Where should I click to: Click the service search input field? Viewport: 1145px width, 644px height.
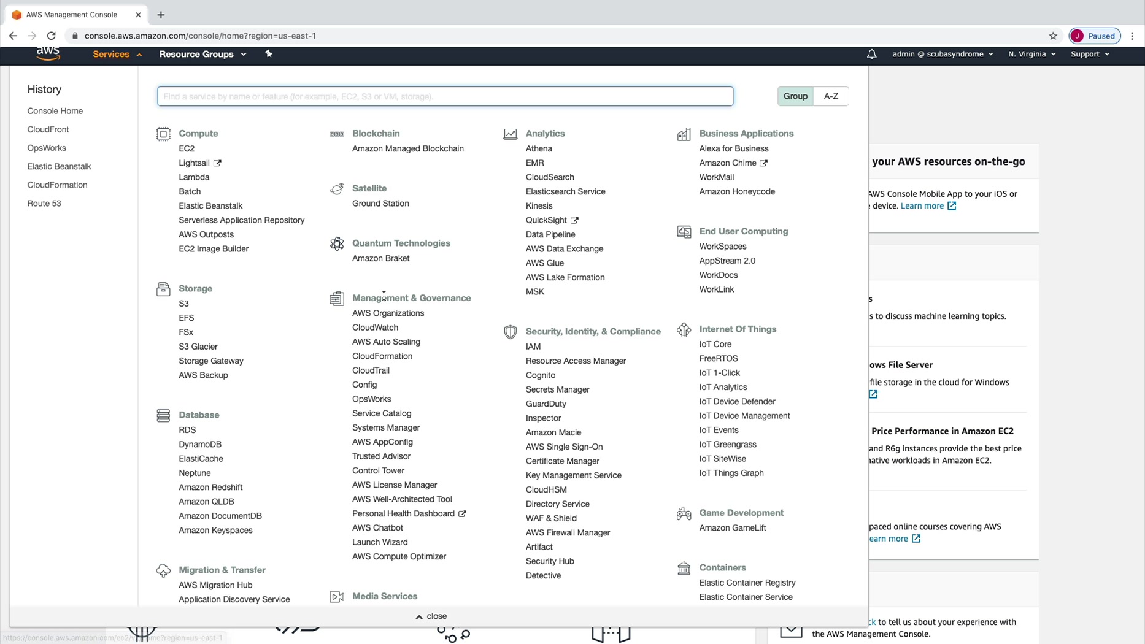click(x=445, y=96)
